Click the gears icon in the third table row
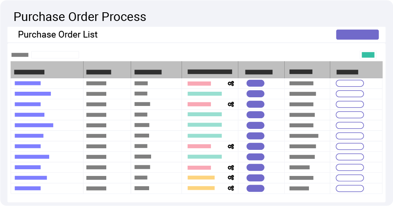The height and width of the screenshot is (206, 393). pyautogui.click(x=231, y=104)
